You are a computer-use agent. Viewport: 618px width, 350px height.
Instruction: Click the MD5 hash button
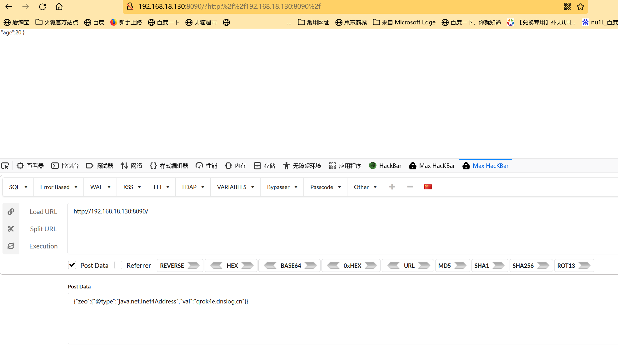coord(452,265)
